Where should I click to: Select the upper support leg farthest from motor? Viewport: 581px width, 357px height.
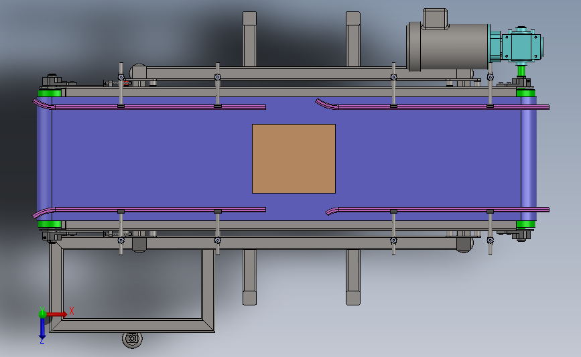(249, 39)
